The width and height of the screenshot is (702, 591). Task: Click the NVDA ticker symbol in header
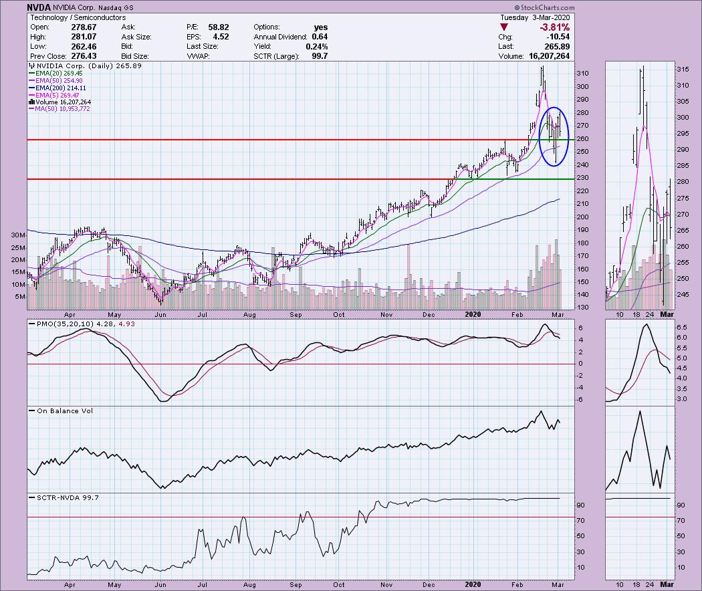(39, 7)
